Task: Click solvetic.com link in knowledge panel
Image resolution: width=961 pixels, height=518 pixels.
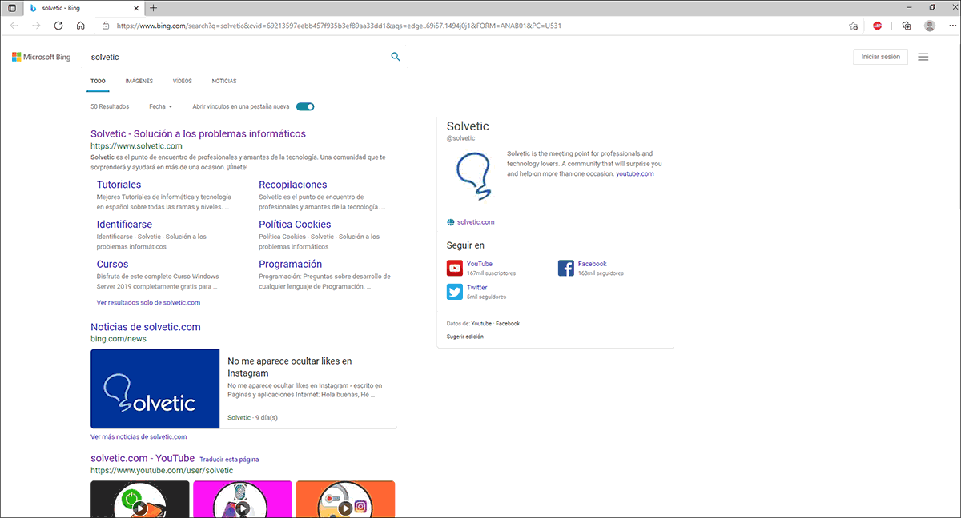Action: point(476,222)
